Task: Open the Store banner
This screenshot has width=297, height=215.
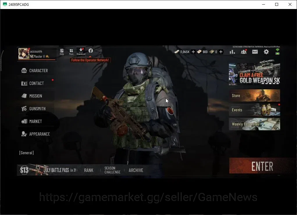Action: click(254, 96)
